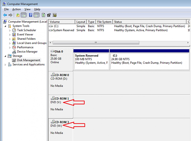191x141 pixels.
Task: Expand the Task Scheduler node
Action: pos(10,30)
